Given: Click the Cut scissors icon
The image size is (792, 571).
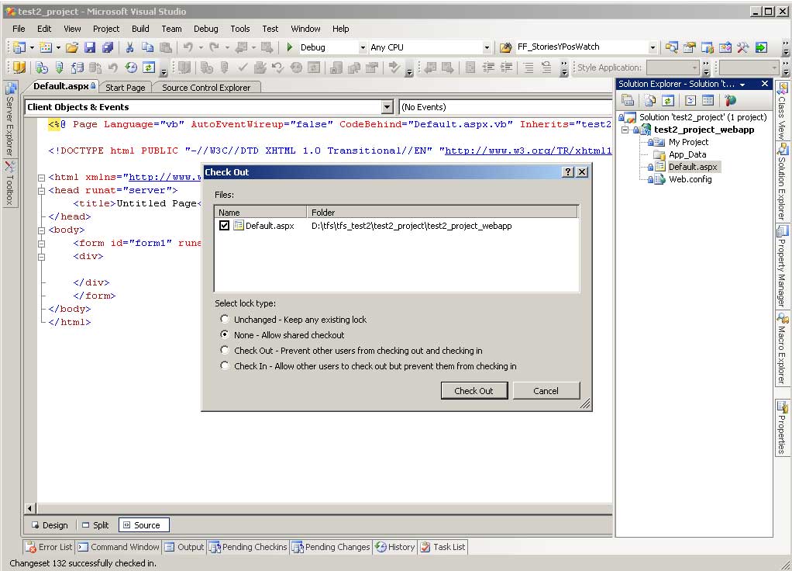Looking at the screenshot, I should click(130, 47).
